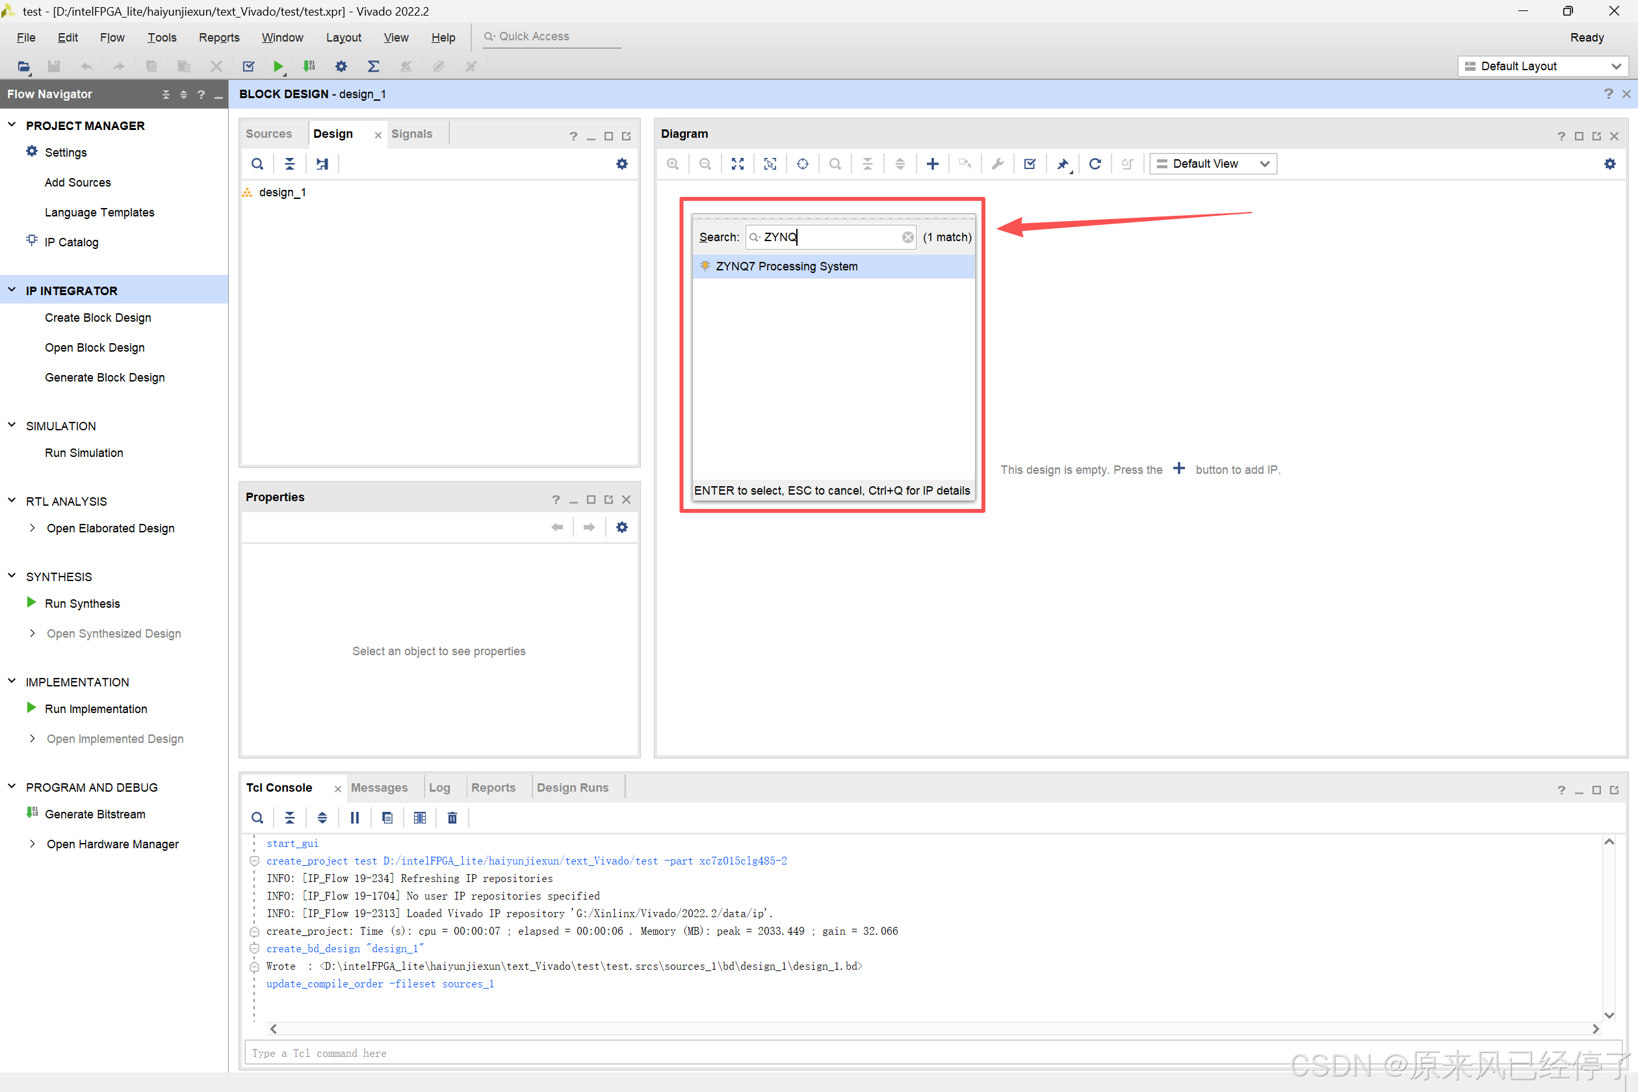Click the Add IP plus icon in Diagram toolbar
The image size is (1638, 1092).
point(932,164)
